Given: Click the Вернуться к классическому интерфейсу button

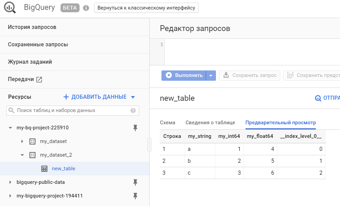Looking at the screenshot, I should coord(146,8).
